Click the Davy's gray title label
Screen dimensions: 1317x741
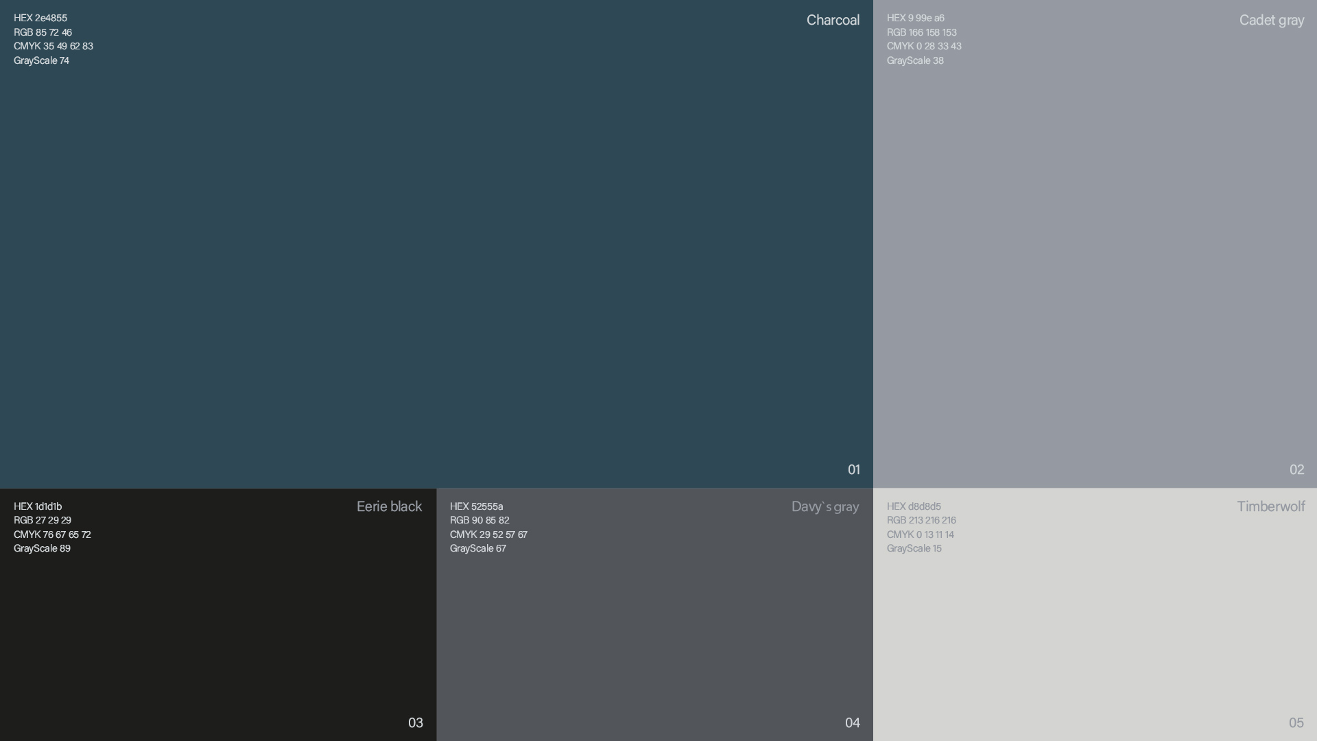click(824, 506)
